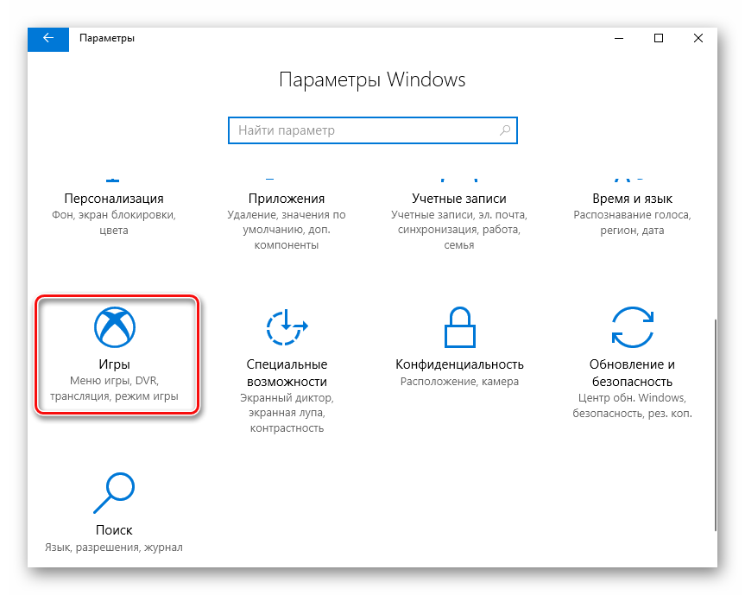Click the search magnifier in the search box
The height and width of the screenshot is (595, 745).
(x=505, y=130)
